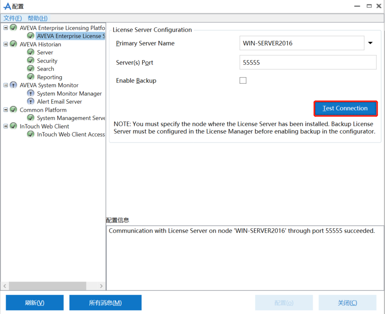Click the green check icon beside Server
385x314 pixels.
[x=31, y=52]
